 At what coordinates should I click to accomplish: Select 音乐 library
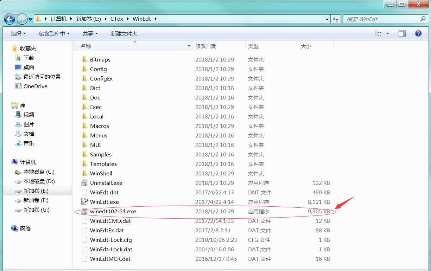29,143
